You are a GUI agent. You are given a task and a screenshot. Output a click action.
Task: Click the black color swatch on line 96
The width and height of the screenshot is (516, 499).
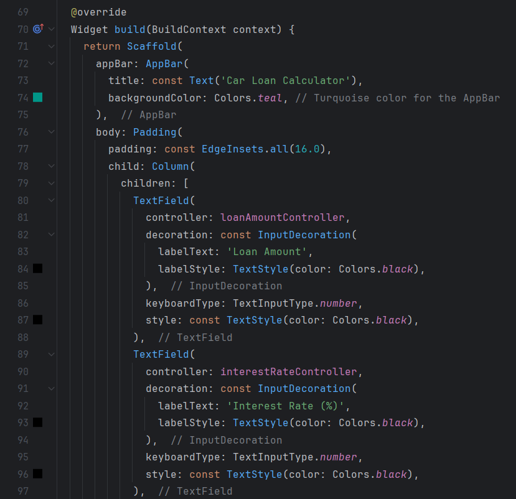pos(38,473)
